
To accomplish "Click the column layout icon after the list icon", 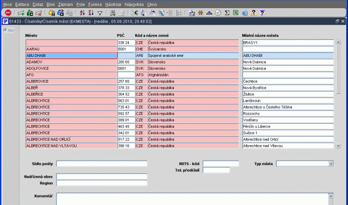I will click(179, 13).
